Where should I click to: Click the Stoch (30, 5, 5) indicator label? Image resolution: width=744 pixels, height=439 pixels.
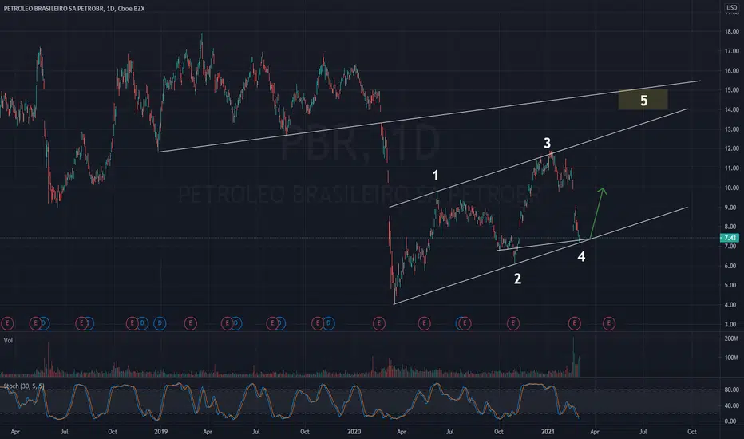(24, 386)
